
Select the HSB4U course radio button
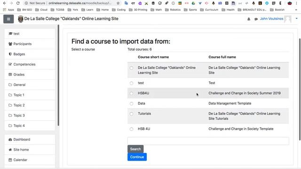coord(131,93)
